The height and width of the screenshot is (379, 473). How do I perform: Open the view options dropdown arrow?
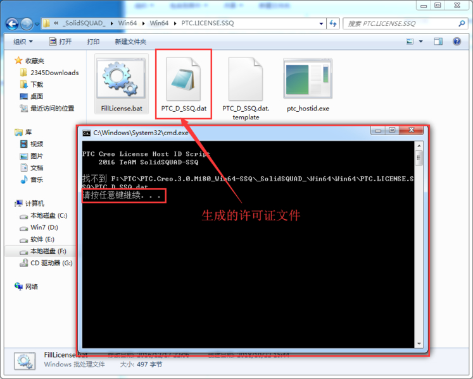[421, 42]
